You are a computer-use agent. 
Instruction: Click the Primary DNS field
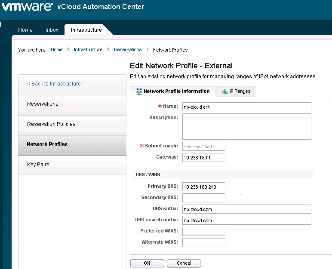(x=204, y=187)
